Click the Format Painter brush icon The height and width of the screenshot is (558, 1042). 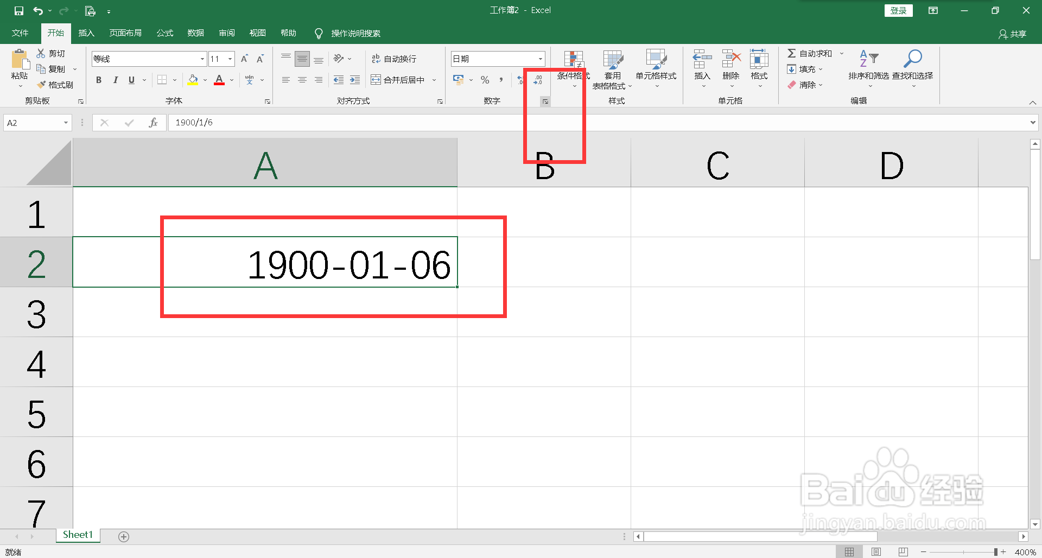pyautogui.click(x=41, y=85)
